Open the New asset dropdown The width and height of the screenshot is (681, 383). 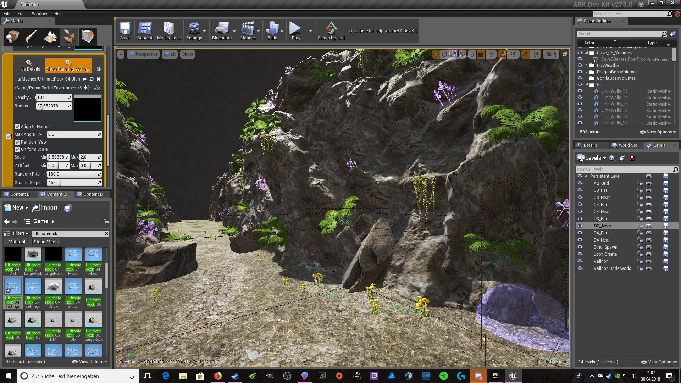click(16, 208)
